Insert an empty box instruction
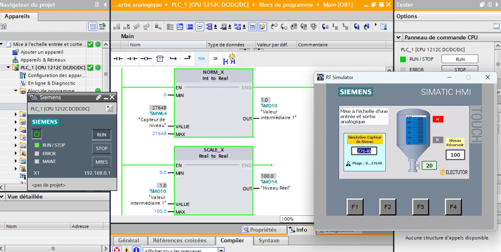This screenshot has width=501, height=252. (x=160, y=59)
